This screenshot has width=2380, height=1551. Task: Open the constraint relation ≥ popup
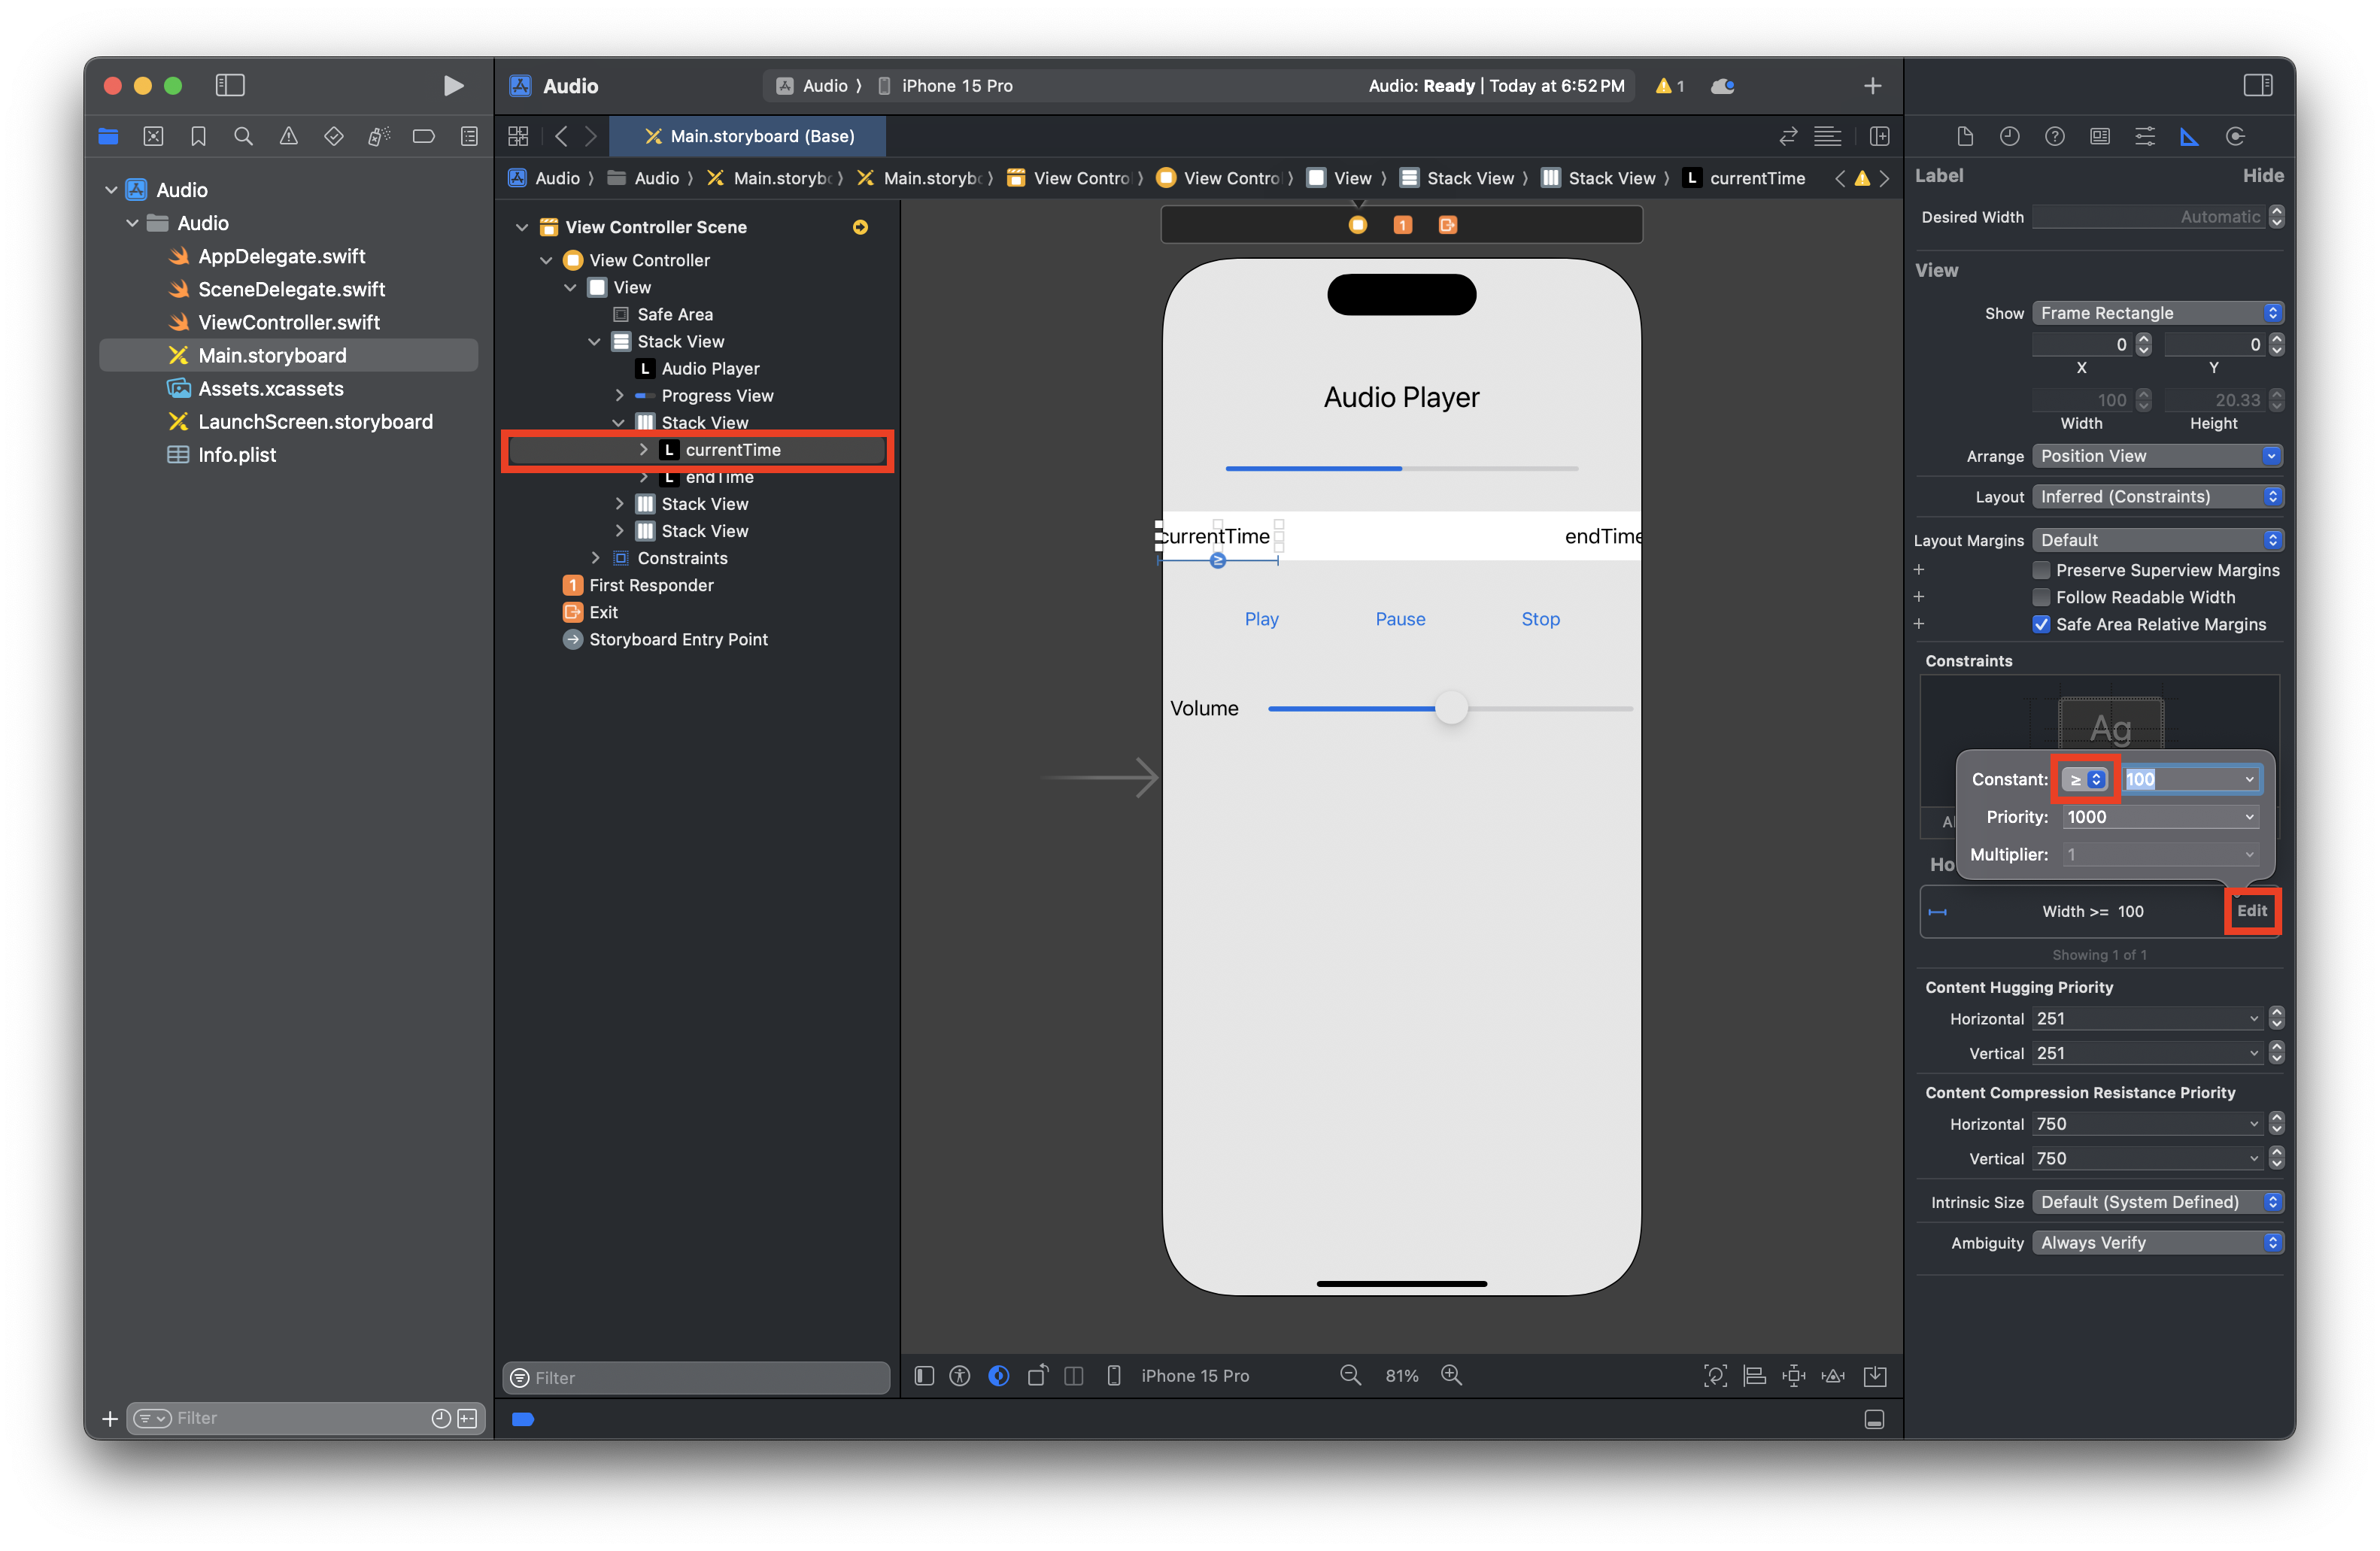coord(2085,779)
